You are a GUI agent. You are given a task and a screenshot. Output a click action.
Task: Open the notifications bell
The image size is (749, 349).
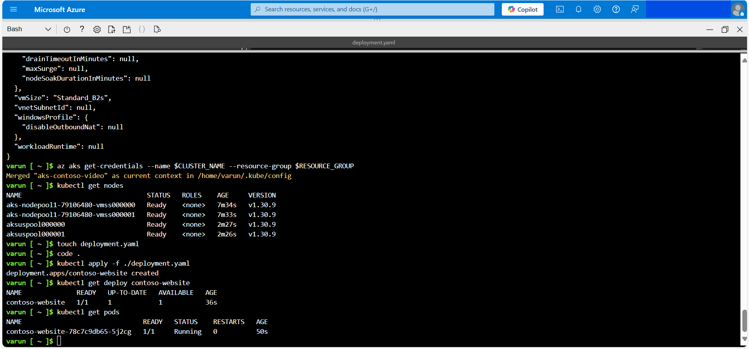coord(578,9)
